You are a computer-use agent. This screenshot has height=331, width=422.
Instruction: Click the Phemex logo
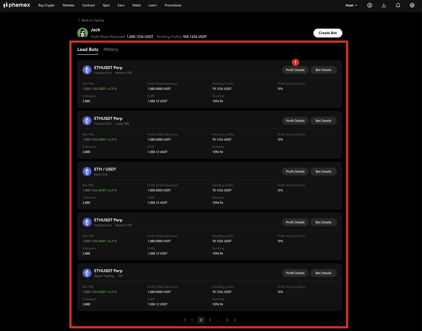(16, 5)
